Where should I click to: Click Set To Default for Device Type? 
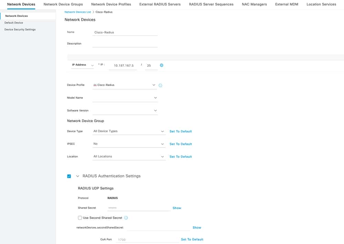click(180, 131)
